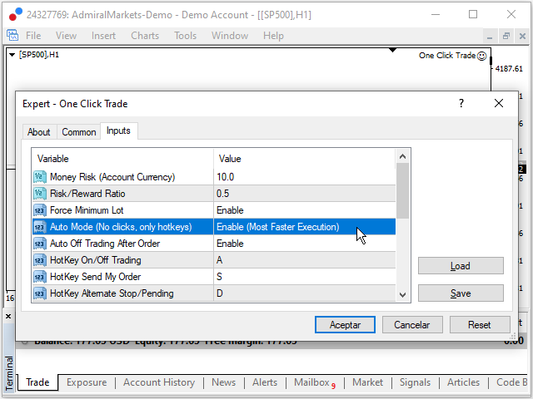Click the MetaTrader application icon in menu bar

[13, 36]
